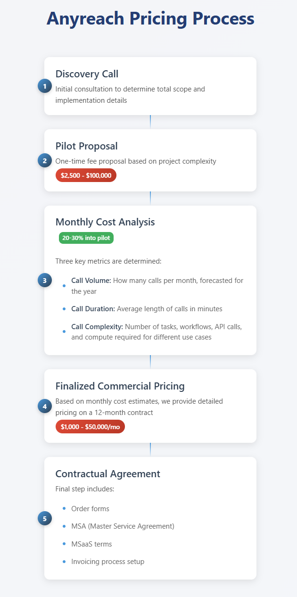
Task: Open the Discovery Call card heading
Action: pyautogui.click(x=87, y=74)
